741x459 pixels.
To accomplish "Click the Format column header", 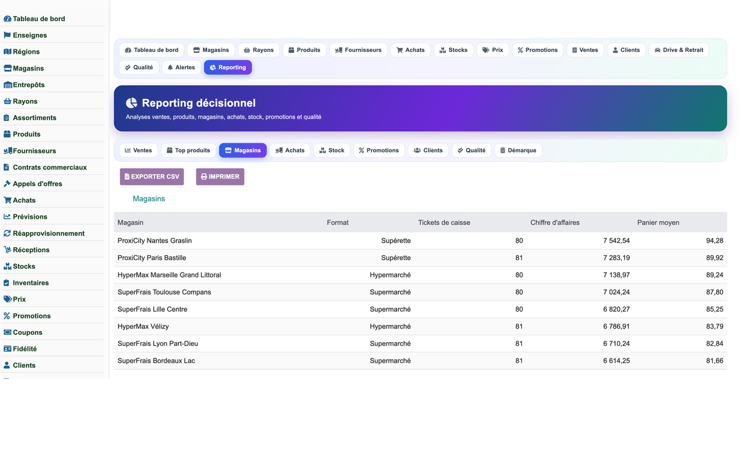I will click(338, 222).
